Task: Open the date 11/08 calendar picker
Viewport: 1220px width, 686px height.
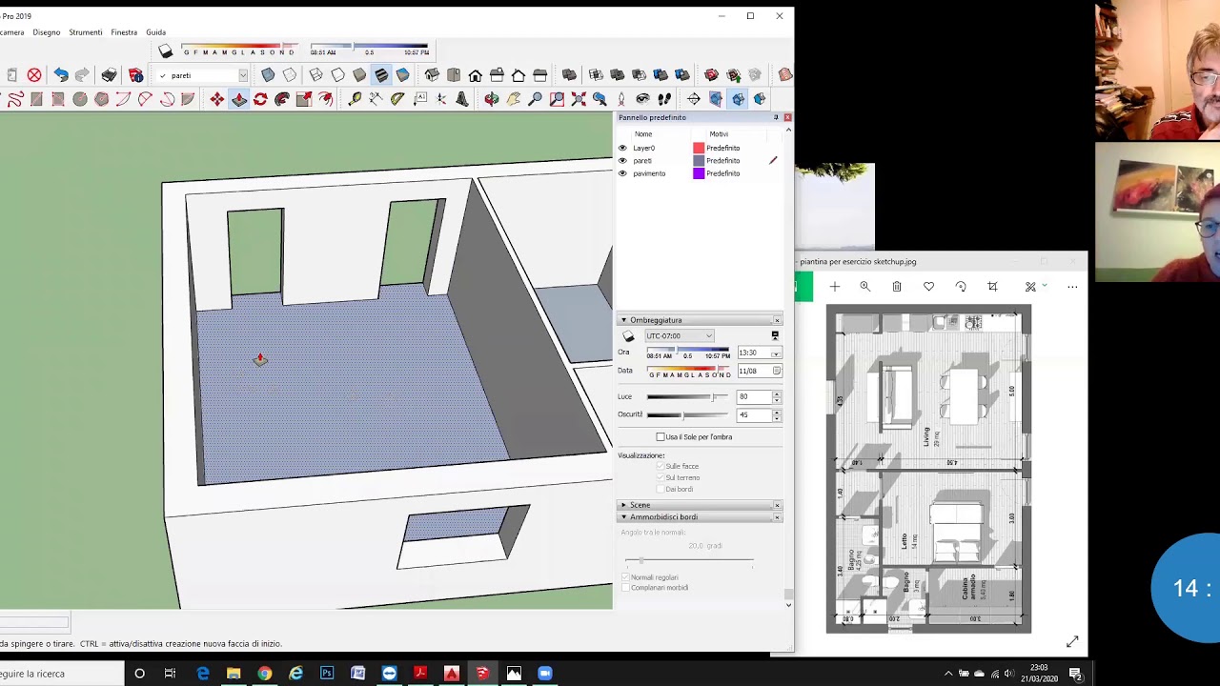Action: point(777,371)
